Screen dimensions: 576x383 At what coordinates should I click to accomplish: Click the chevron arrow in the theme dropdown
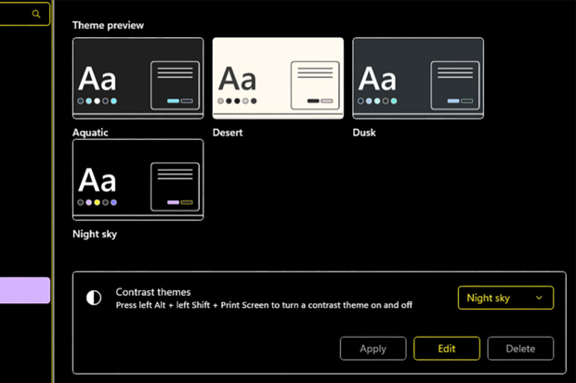coord(539,298)
